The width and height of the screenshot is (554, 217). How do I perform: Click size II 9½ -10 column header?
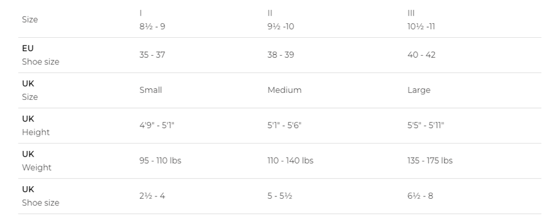tap(281, 20)
